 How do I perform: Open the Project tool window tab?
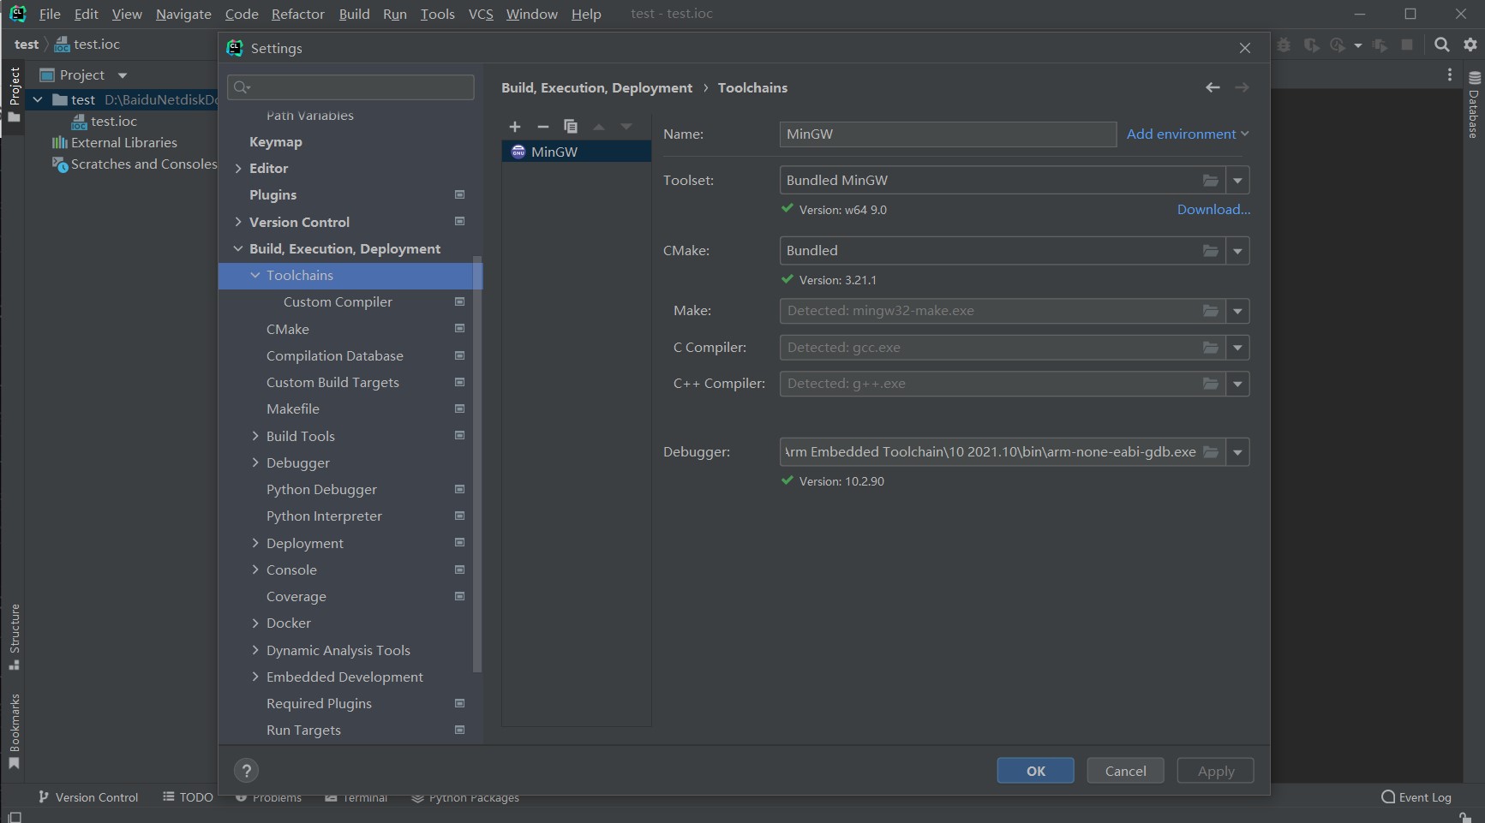tap(15, 95)
